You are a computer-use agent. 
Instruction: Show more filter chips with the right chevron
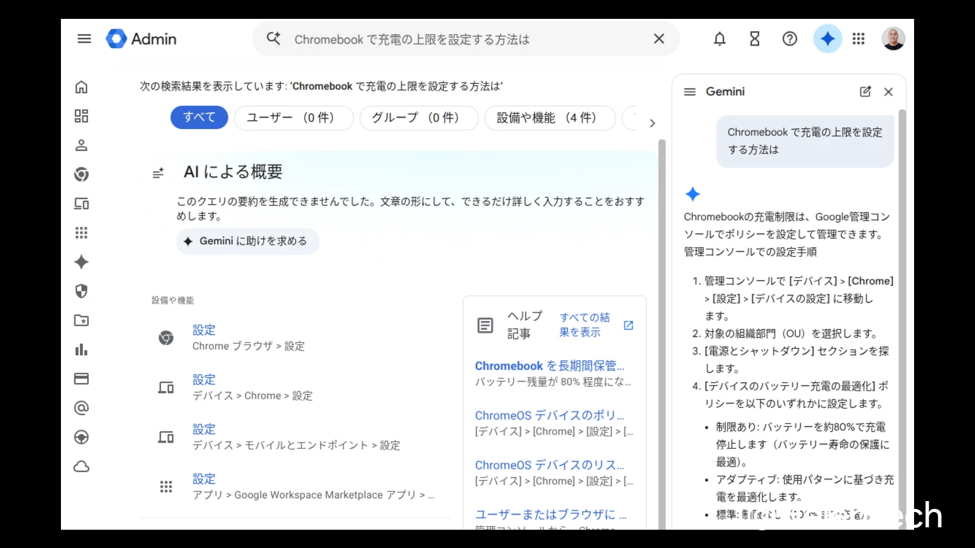pyautogui.click(x=652, y=123)
